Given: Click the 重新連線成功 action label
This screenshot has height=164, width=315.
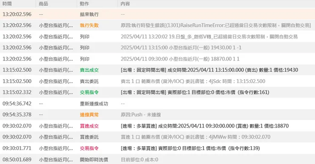Looking at the screenshot, I should pyautogui.click(x=94, y=103).
